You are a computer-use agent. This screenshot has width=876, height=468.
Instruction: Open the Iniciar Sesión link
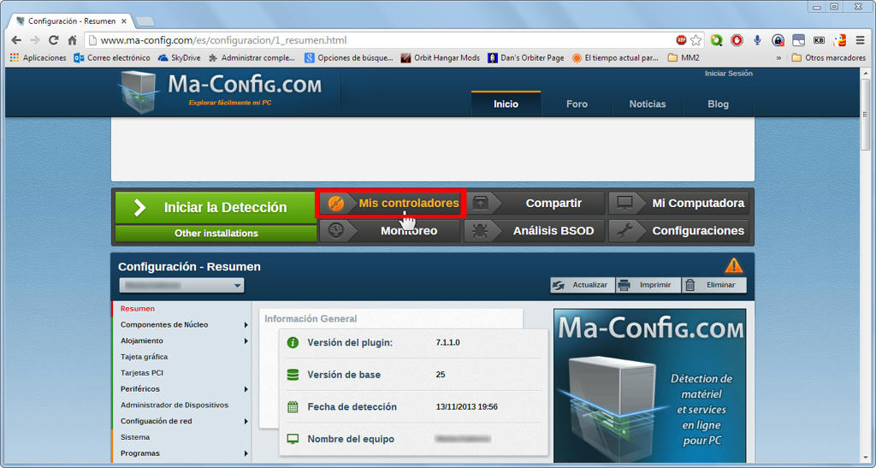pos(729,74)
